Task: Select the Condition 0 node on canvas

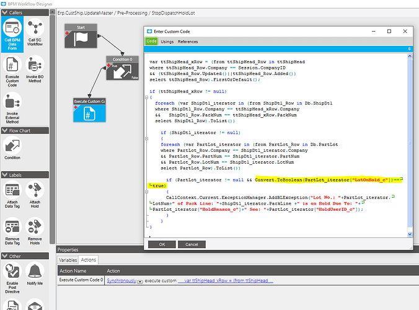Action: pyautogui.click(x=122, y=68)
